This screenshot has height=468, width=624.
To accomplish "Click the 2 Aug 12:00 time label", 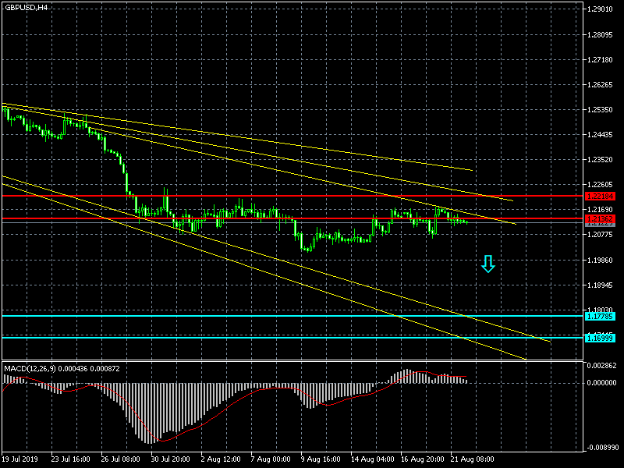I will click(221, 459).
